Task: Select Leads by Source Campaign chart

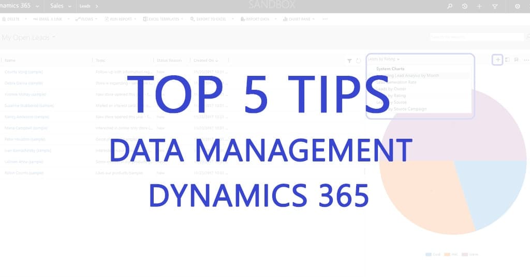Action: click(x=401, y=109)
